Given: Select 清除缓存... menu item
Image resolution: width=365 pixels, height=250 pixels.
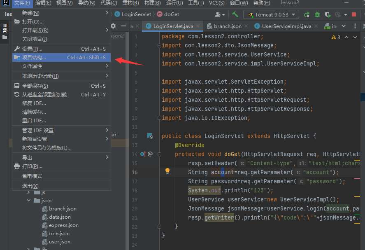Looking at the screenshot, I should tap(61, 112).
